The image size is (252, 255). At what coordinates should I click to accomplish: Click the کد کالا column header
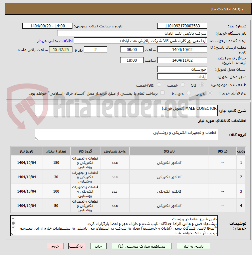[x=222, y=151]
